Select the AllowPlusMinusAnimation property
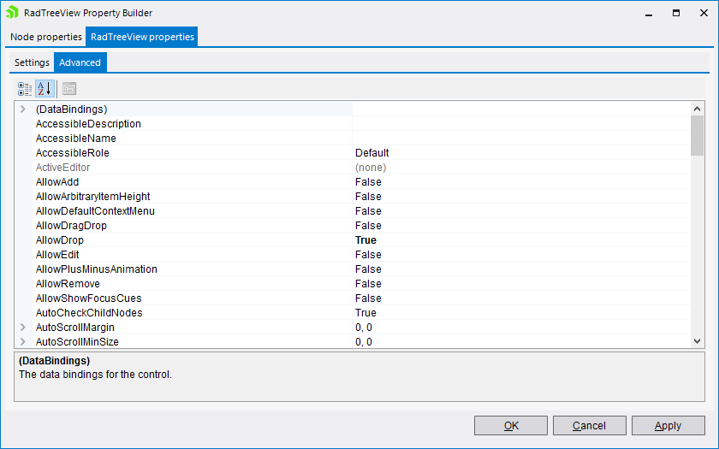Viewport: 719px width, 449px height. coord(96,269)
